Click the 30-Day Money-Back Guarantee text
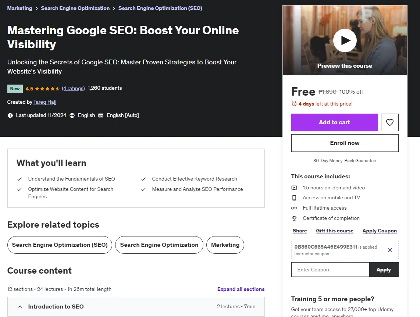This screenshot has width=420, height=317. click(x=345, y=161)
